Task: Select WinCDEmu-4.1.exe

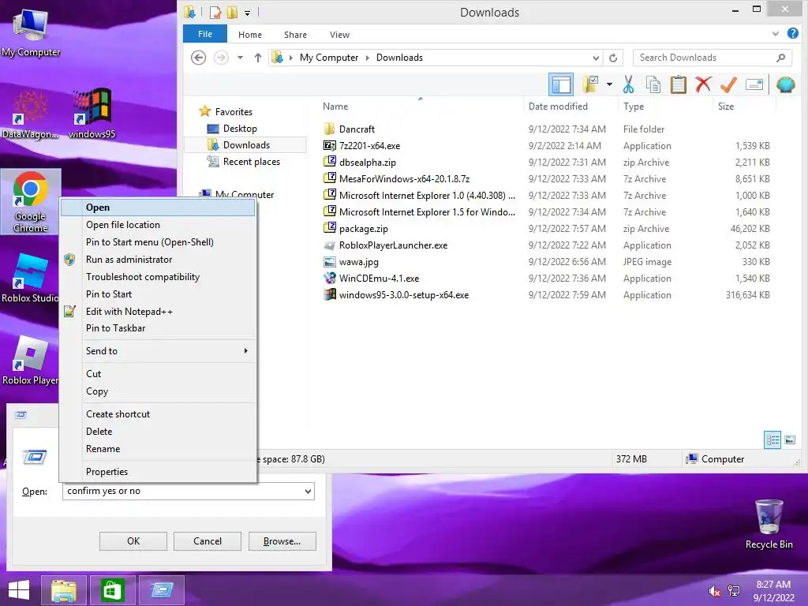Action: click(x=379, y=279)
